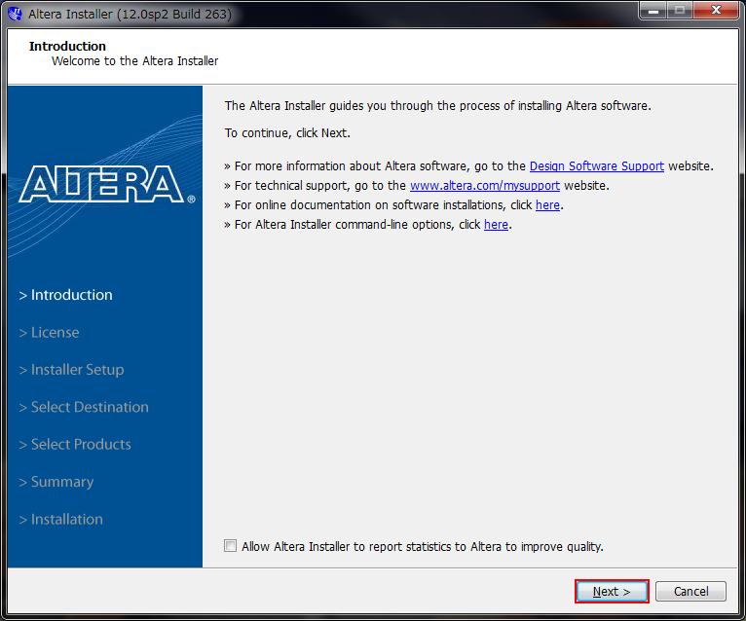Select the Select Products step
The width and height of the screenshot is (746, 621).
(75, 444)
